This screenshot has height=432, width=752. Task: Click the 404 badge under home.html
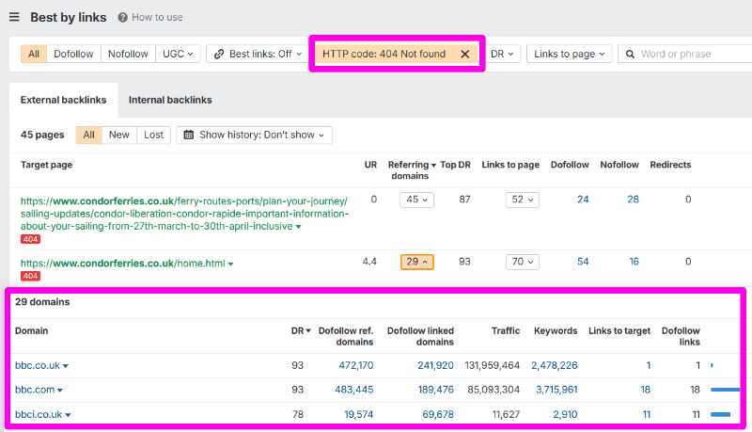tap(30, 276)
